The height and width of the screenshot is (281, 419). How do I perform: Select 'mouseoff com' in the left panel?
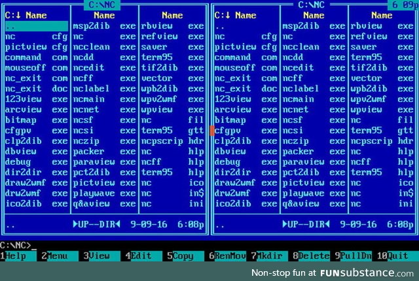[37, 68]
